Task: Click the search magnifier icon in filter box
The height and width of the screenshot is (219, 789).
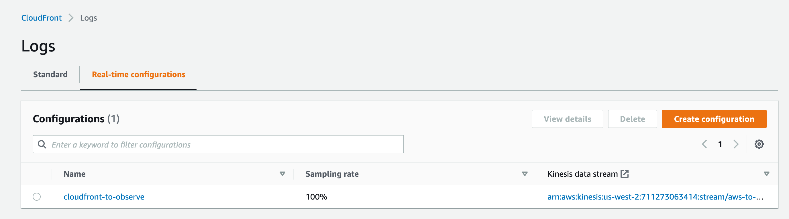Action: [x=42, y=144]
